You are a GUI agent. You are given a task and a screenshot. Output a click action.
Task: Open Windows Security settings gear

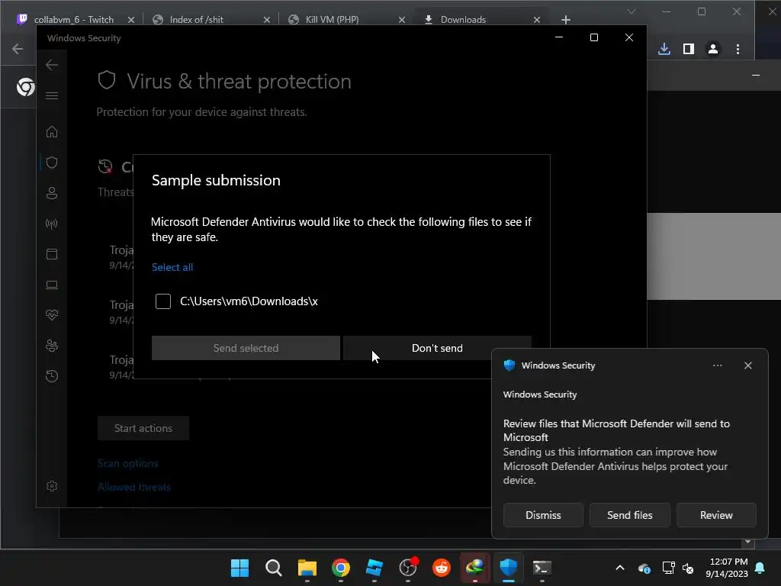click(52, 486)
